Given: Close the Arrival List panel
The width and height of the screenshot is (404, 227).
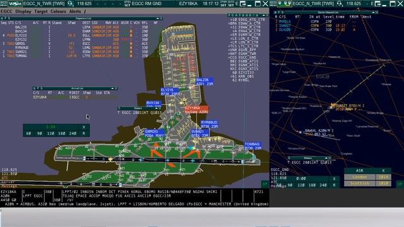Looking at the screenshot, I should point(116,88).
